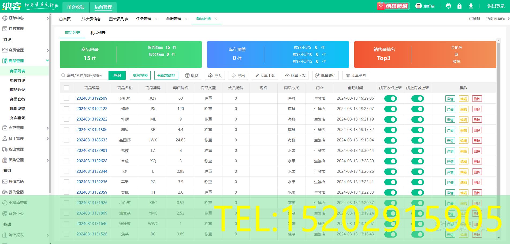This screenshot has height=244, width=510.
Task: Click the 导出 export icon button
Action: point(238,75)
